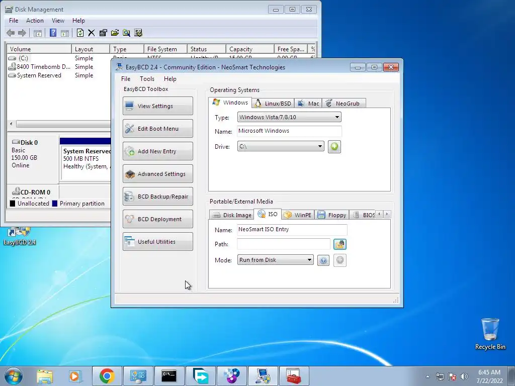Open Help via blue question mark icon
The image size is (515, 386).
[x=53, y=33]
